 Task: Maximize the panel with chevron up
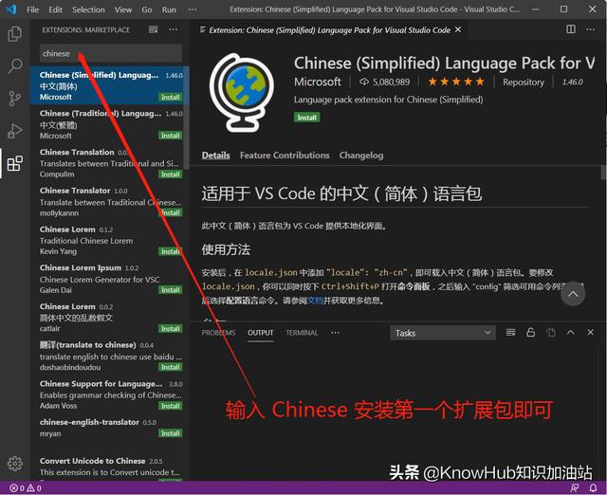571,333
